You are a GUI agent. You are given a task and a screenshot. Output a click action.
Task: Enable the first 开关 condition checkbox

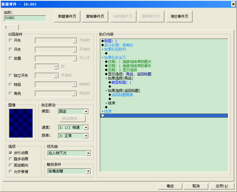pyautogui.click(x=10, y=40)
